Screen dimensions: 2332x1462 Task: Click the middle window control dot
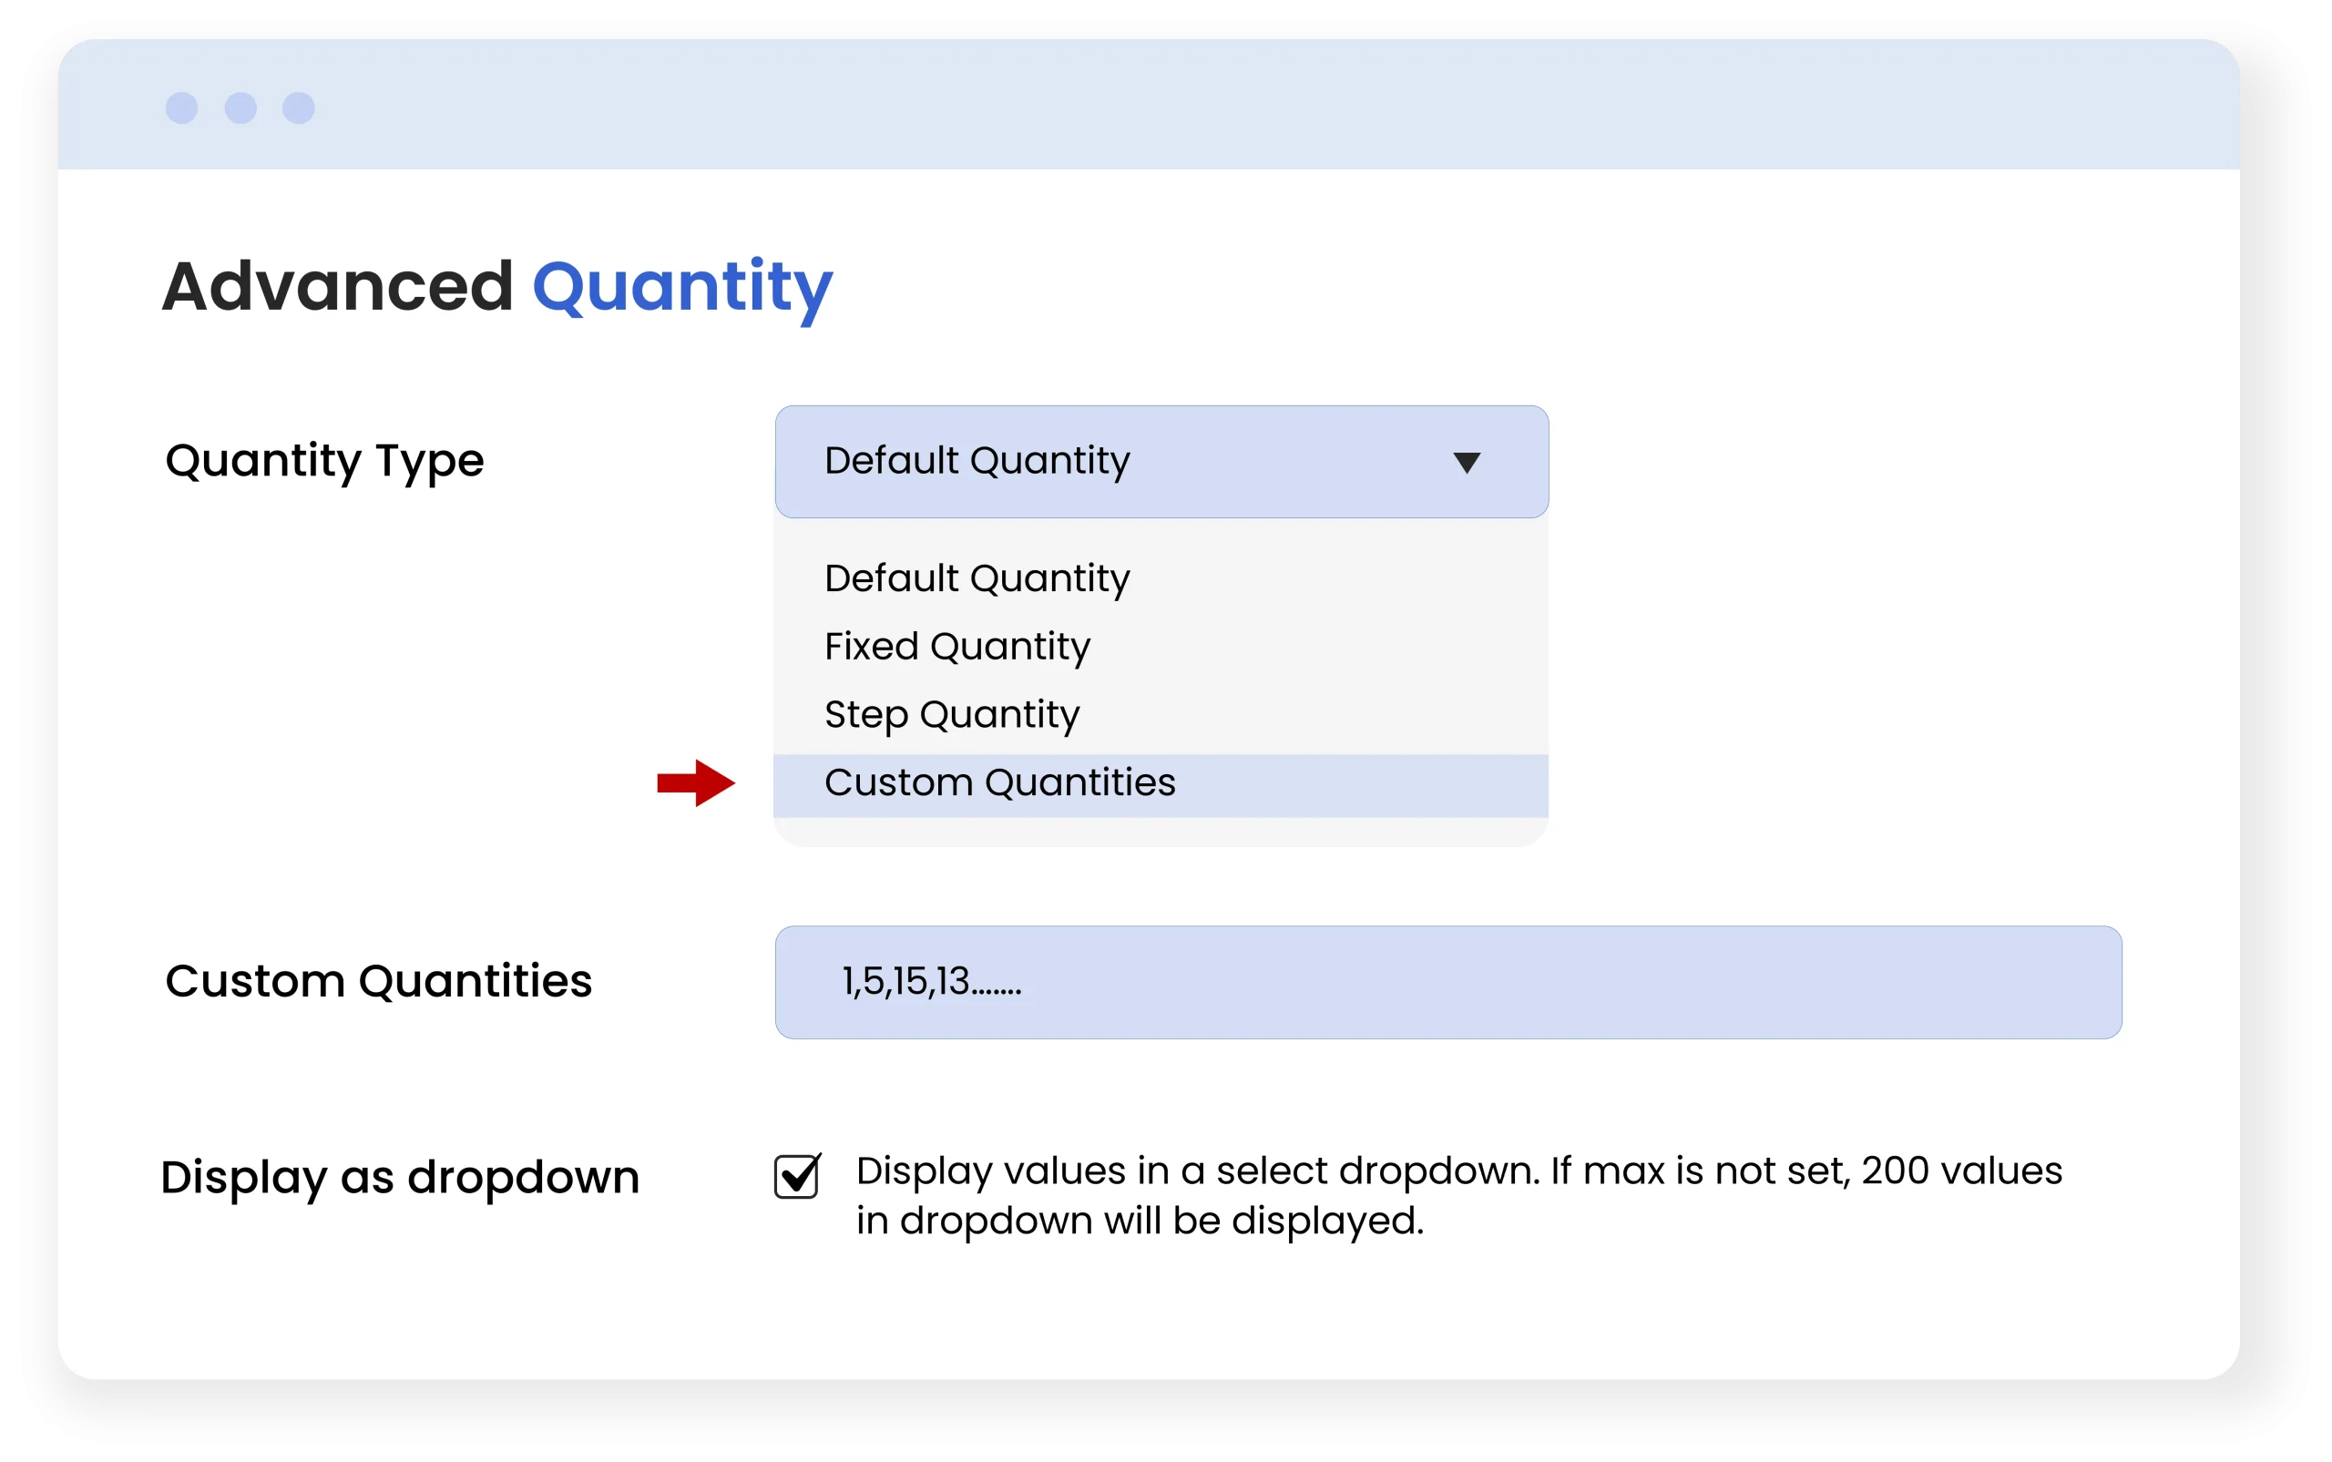coord(240,107)
